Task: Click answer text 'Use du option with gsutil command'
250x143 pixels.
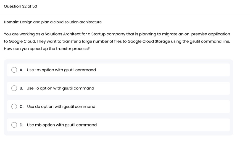Action: coord(61,107)
